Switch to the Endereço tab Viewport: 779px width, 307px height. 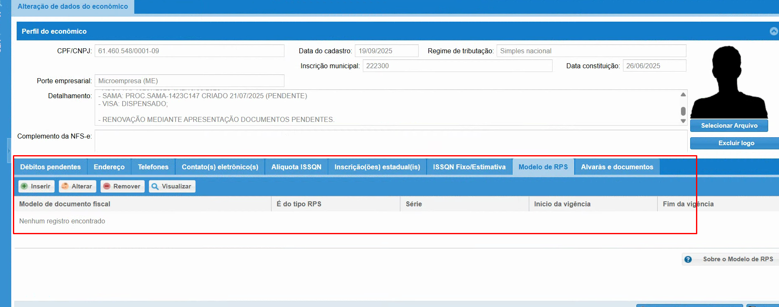coord(109,167)
